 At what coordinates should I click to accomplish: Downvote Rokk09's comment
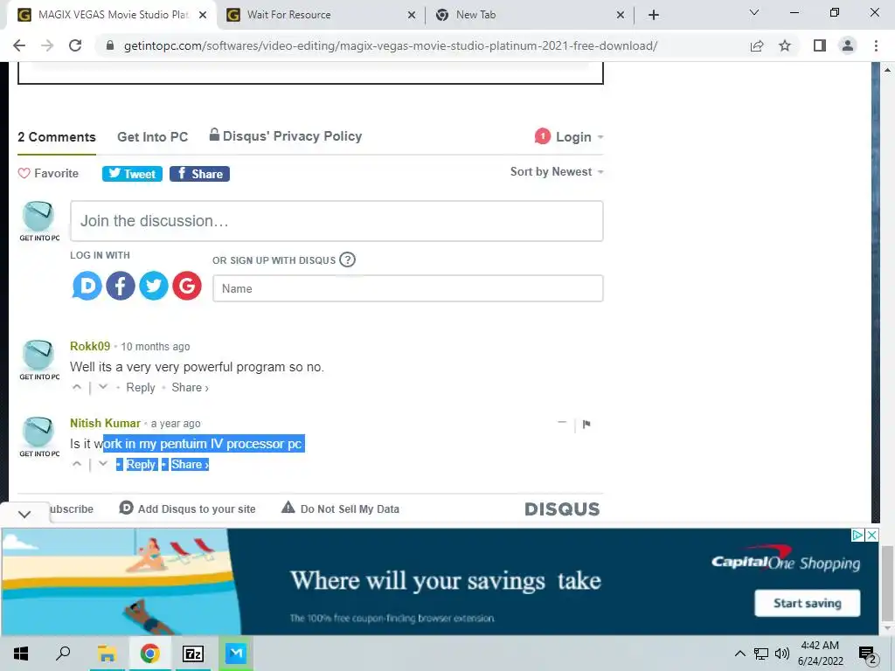[103, 387]
